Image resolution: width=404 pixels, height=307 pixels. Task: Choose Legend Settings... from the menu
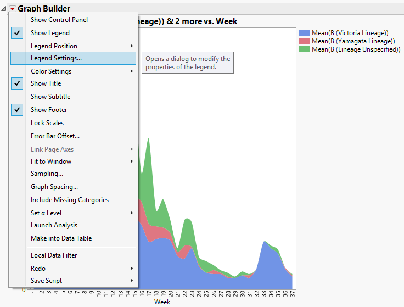click(73, 58)
